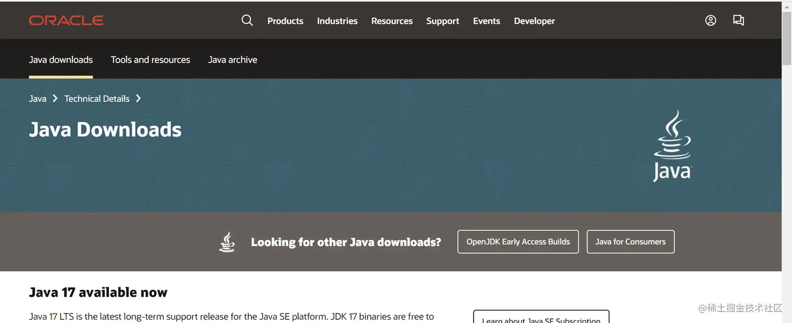Screen dimensions: 792x323
Task: Open the Resources menu
Action: [392, 21]
